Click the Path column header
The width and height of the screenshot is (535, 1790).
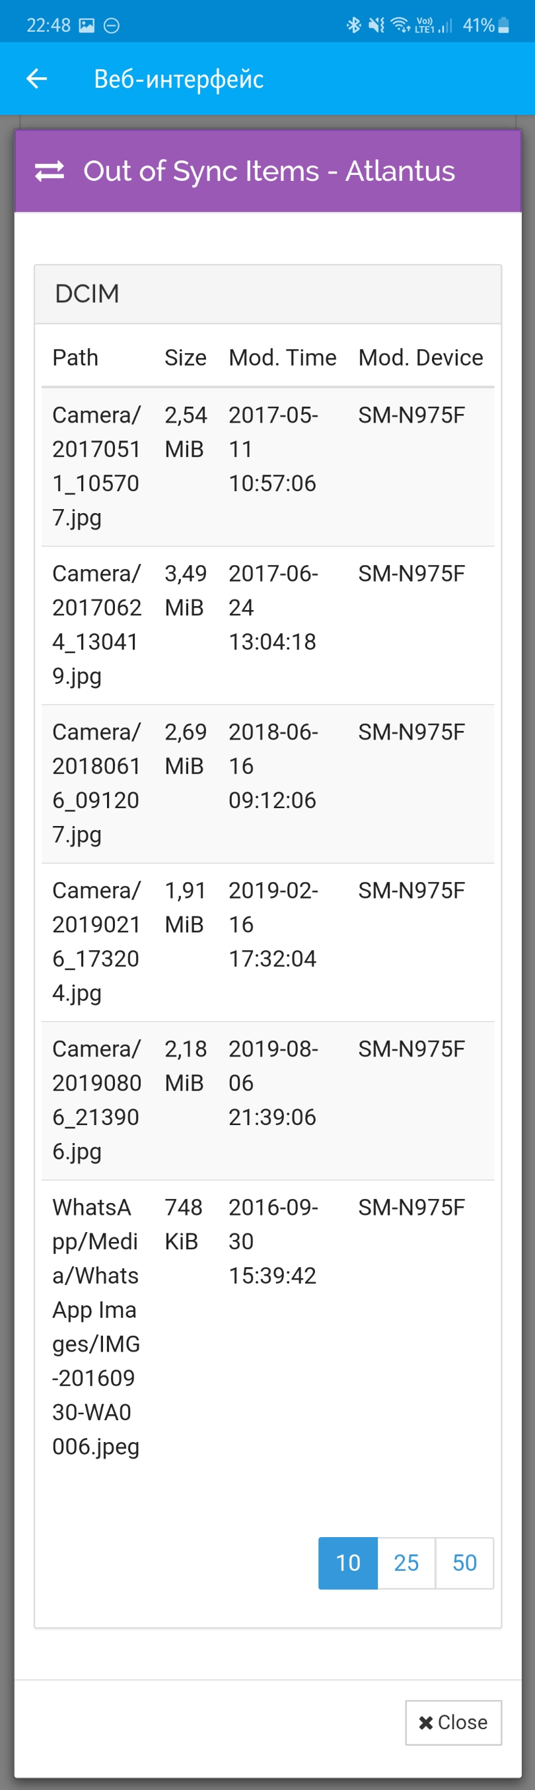click(76, 357)
